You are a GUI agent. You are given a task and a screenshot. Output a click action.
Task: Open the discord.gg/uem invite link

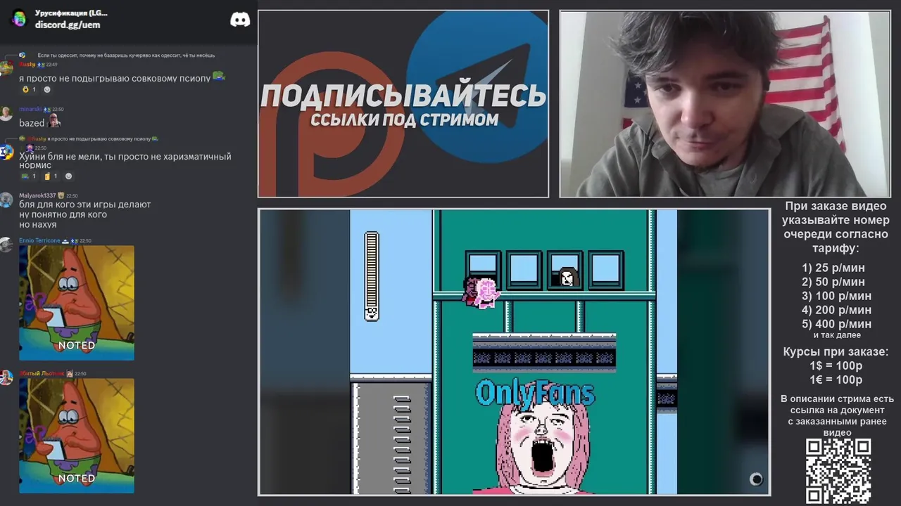(68, 25)
